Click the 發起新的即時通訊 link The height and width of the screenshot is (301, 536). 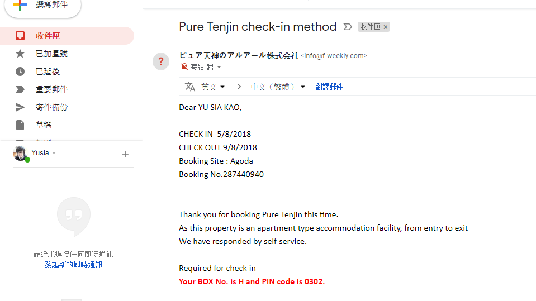click(73, 265)
